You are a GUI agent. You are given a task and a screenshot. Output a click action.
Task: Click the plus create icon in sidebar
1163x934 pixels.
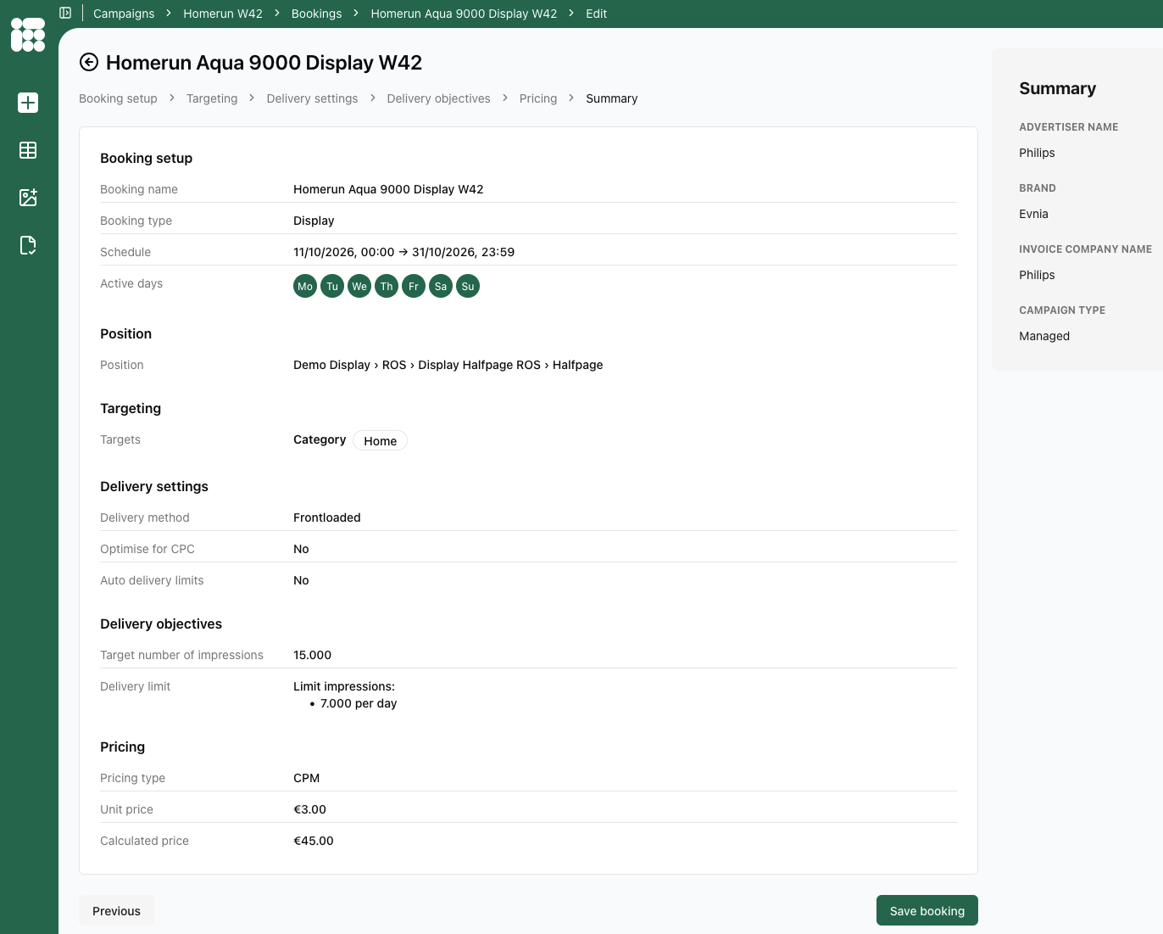point(28,103)
